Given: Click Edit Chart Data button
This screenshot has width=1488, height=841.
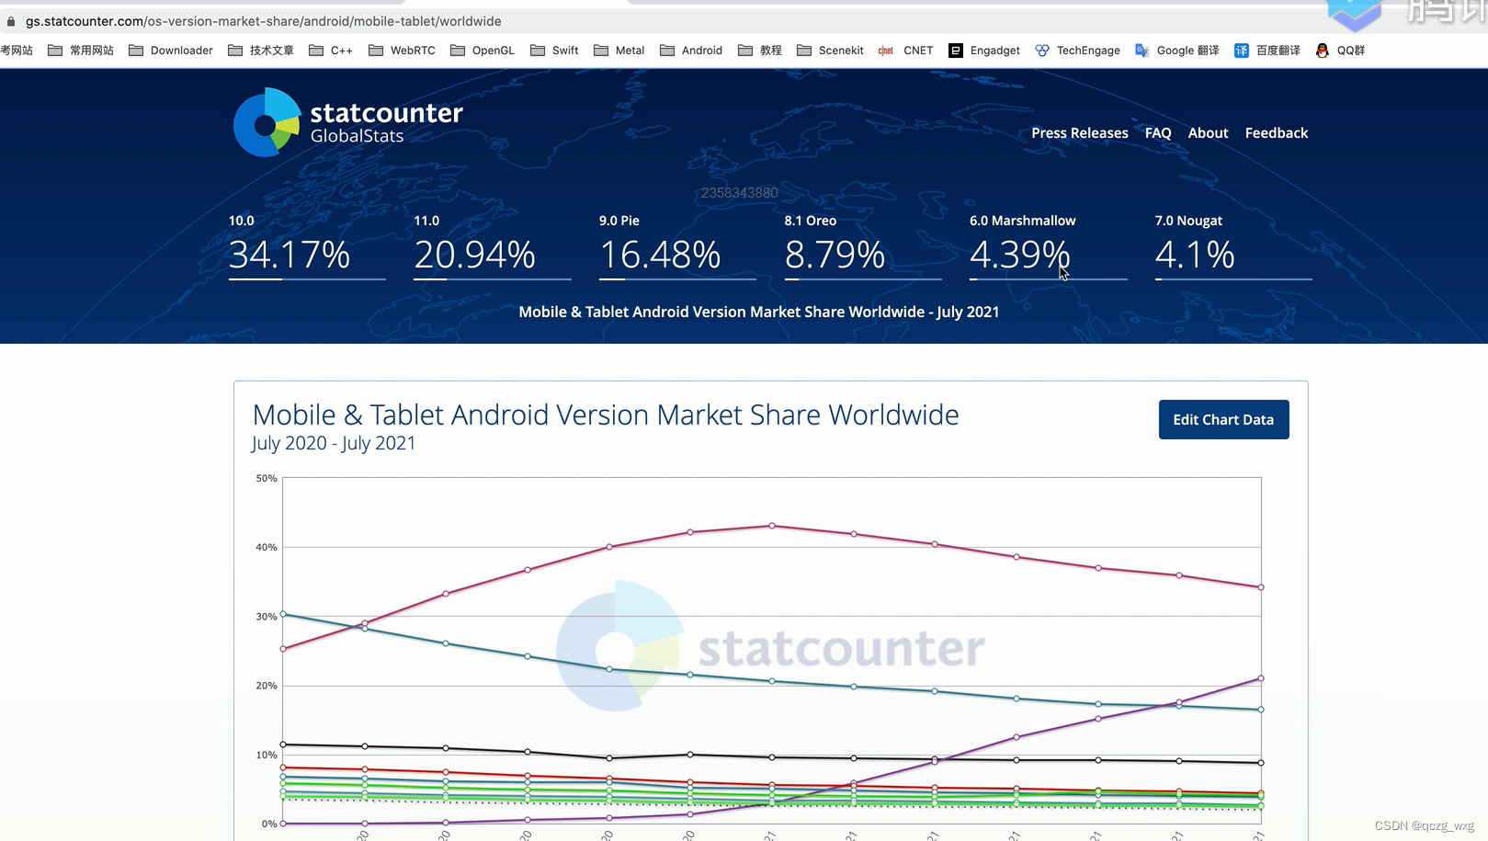Looking at the screenshot, I should (x=1223, y=419).
